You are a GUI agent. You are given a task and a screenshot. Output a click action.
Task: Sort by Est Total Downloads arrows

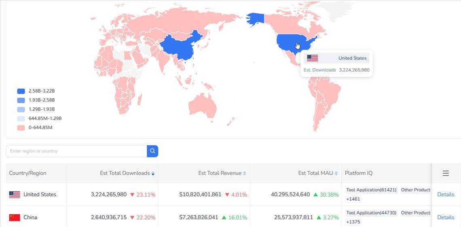153,174
